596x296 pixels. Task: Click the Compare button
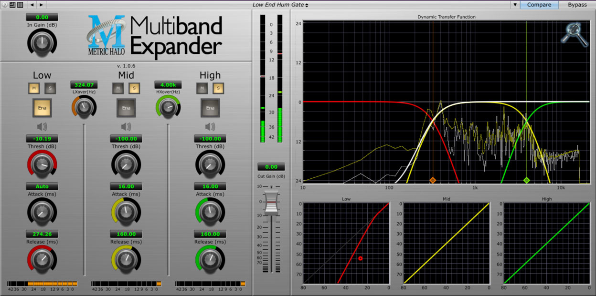click(539, 5)
